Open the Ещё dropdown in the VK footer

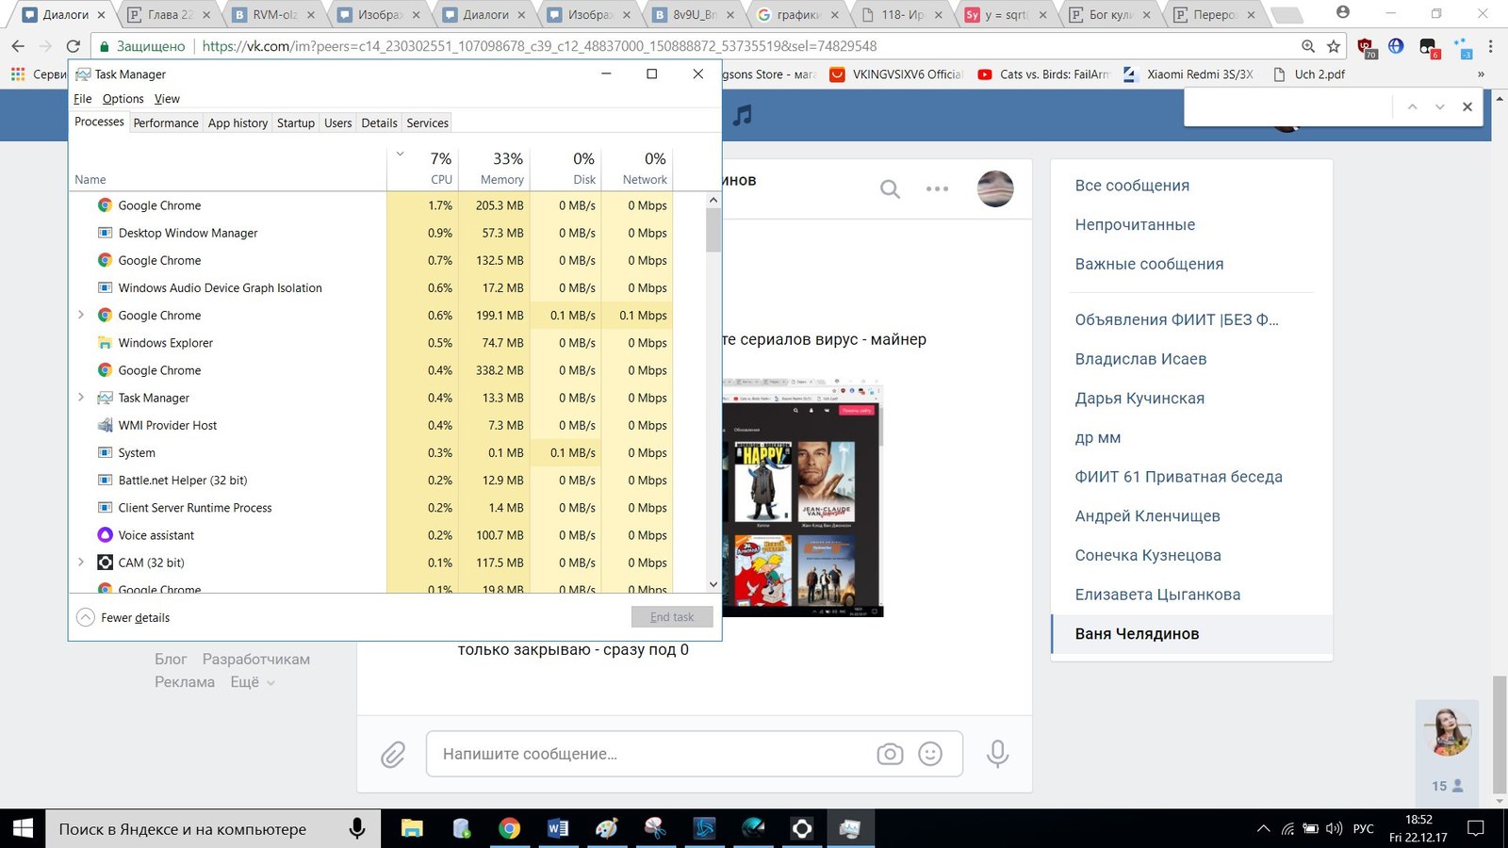[x=253, y=682]
